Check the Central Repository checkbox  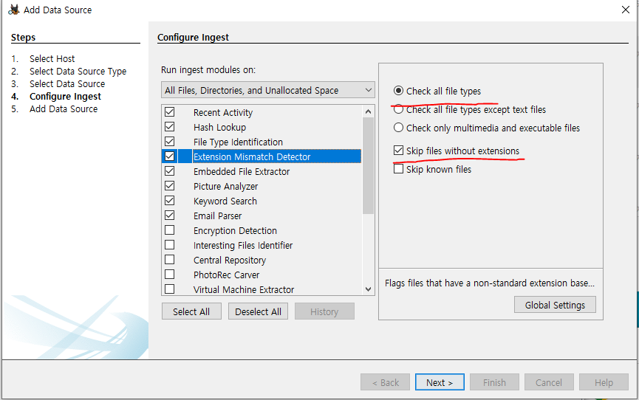click(169, 260)
